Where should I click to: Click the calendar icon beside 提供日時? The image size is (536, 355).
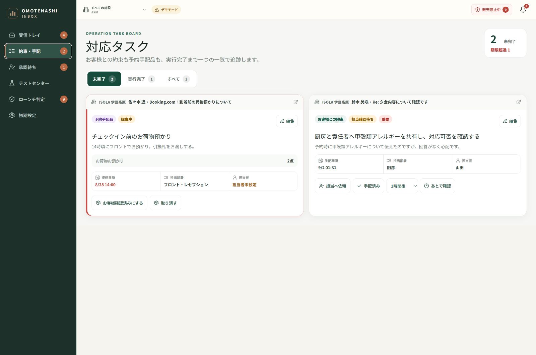pyautogui.click(x=97, y=177)
